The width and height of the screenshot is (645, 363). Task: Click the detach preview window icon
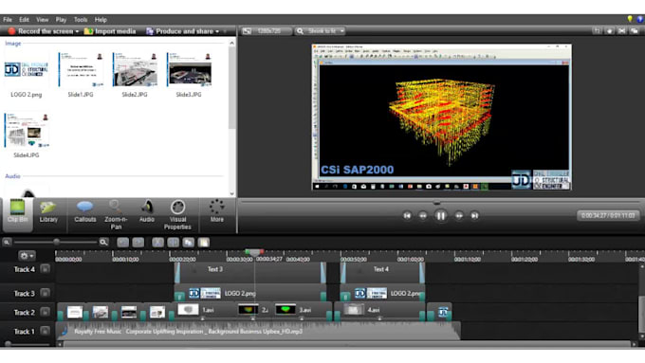(635, 31)
